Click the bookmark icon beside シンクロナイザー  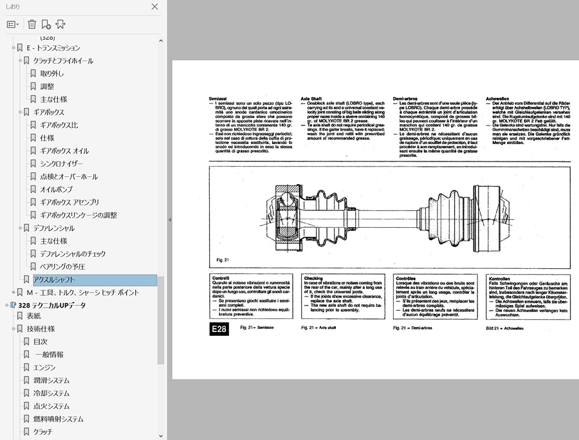tap(33, 163)
